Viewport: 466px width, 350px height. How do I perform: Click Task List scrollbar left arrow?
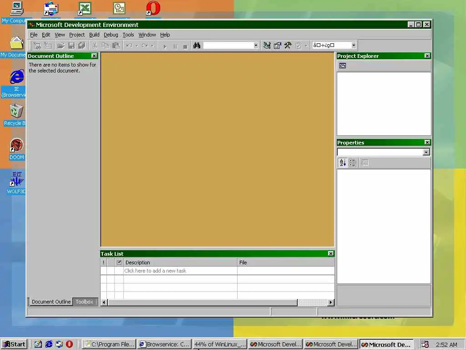point(104,303)
